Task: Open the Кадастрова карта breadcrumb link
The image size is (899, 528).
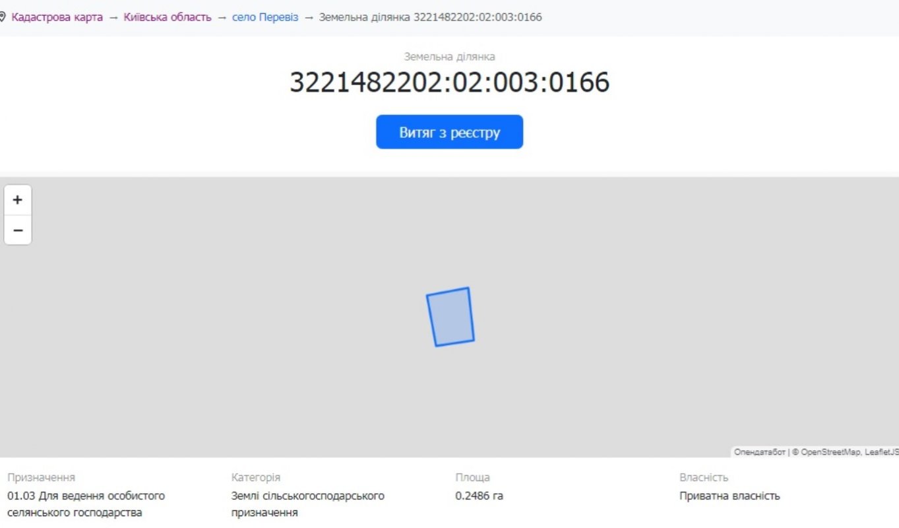Action: pyautogui.click(x=57, y=17)
